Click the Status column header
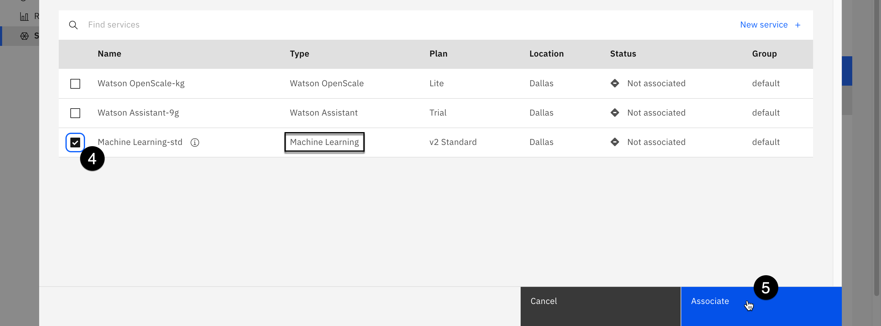 tap(623, 54)
